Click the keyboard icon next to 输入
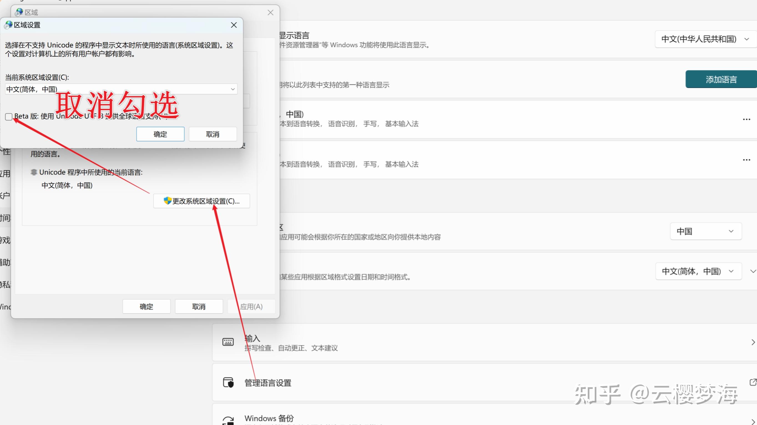Viewport: 757px width, 425px height. pyautogui.click(x=228, y=341)
